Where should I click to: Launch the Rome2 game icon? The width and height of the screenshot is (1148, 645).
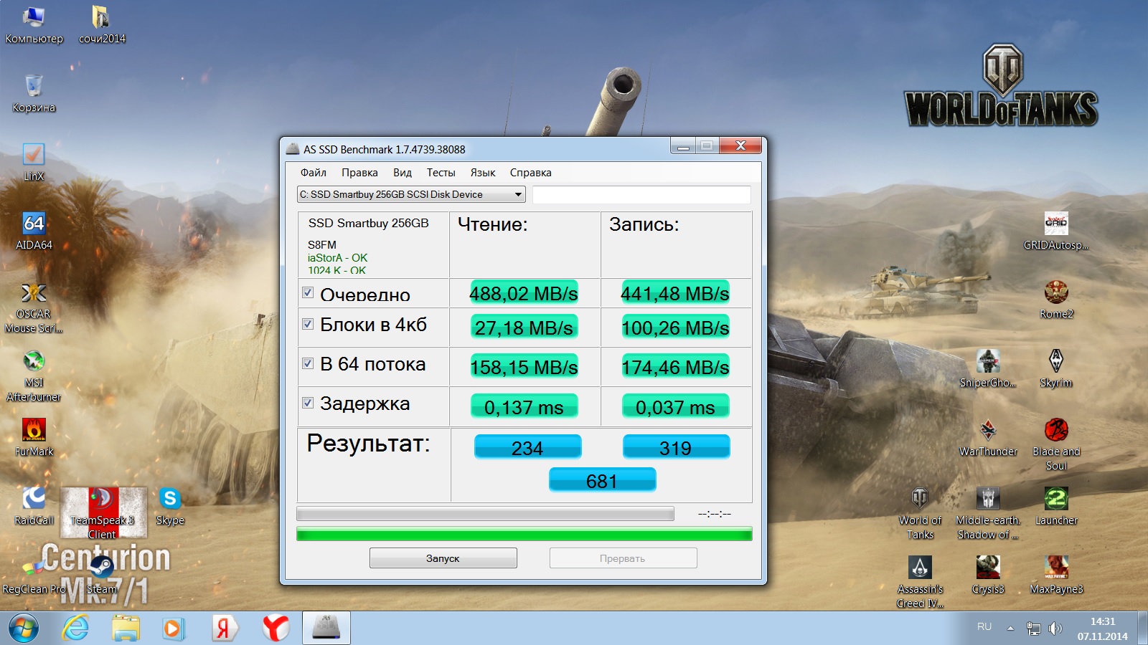click(x=1056, y=300)
